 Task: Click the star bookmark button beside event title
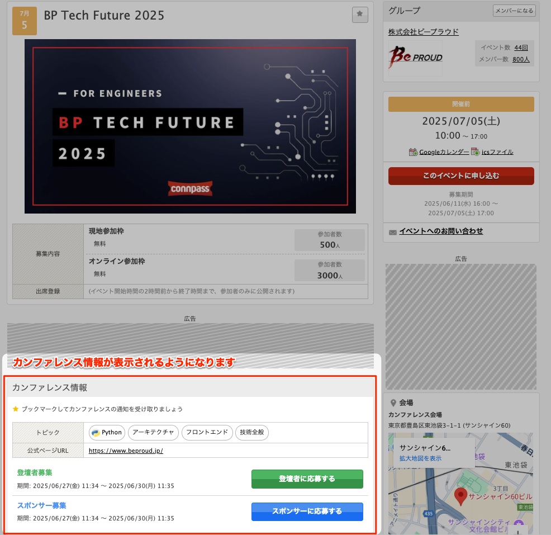(x=360, y=15)
